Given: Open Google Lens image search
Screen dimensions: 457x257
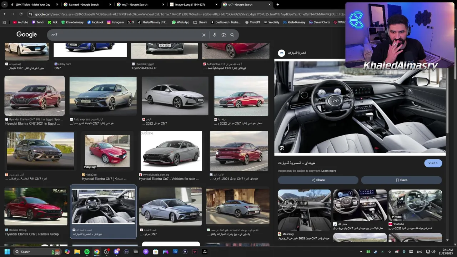Looking at the screenshot, I should click(224, 35).
